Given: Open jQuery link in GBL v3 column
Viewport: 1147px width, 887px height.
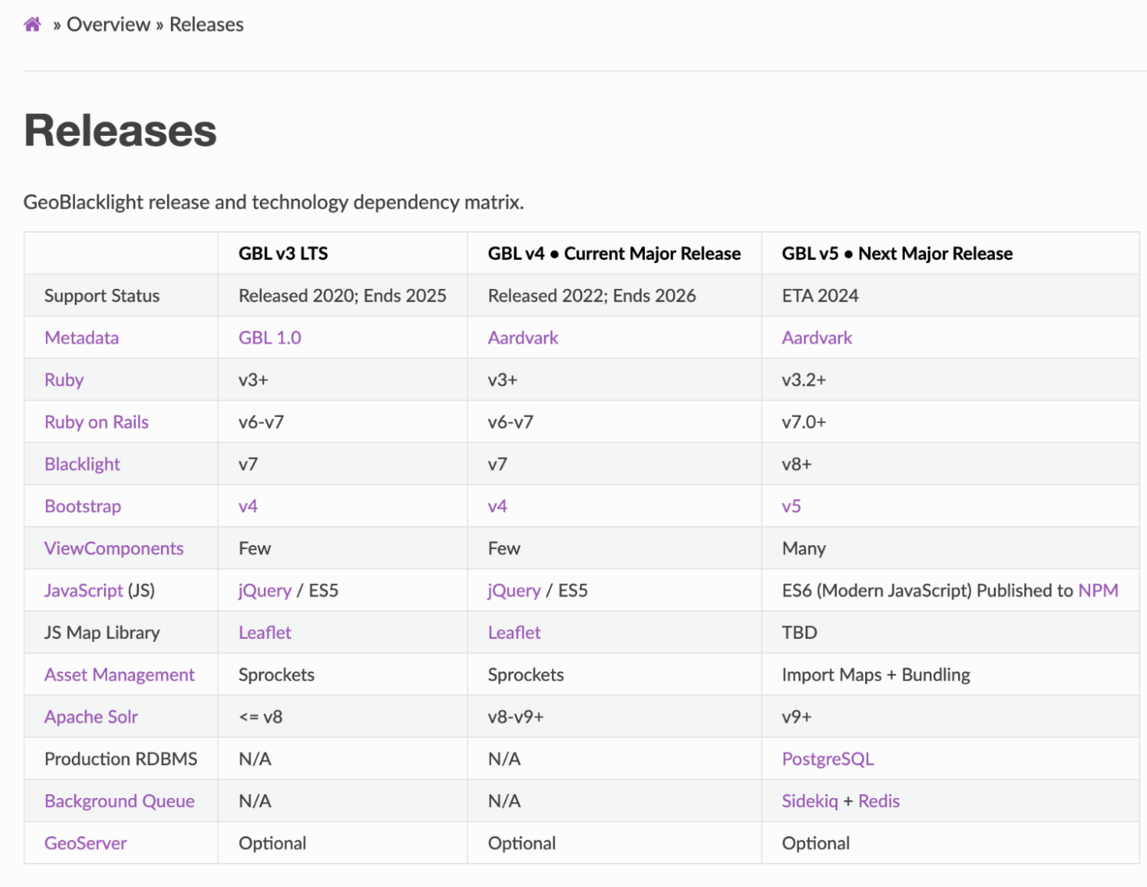Looking at the screenshot, I should 265,590.
